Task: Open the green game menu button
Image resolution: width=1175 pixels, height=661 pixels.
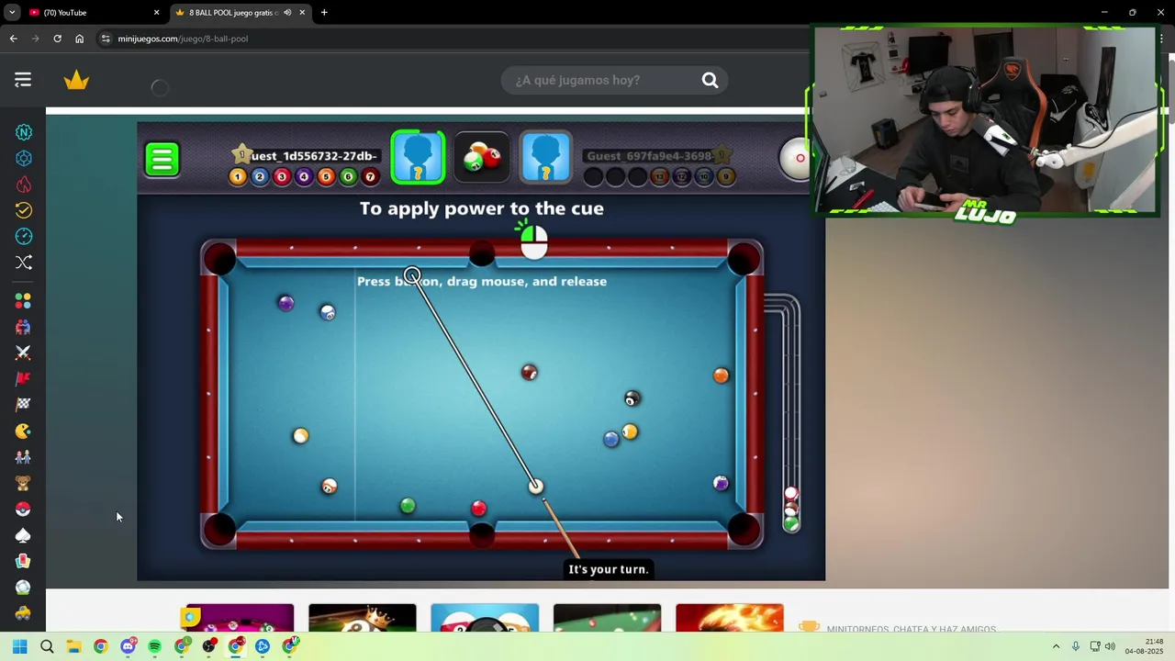Action: pyautogui.click(x=162, y=159)
